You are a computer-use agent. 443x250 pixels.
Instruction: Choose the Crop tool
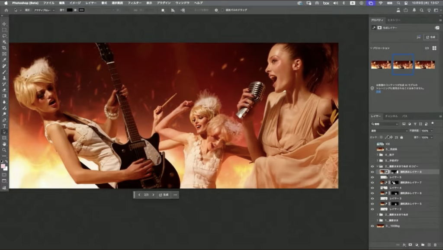(4, 48)
